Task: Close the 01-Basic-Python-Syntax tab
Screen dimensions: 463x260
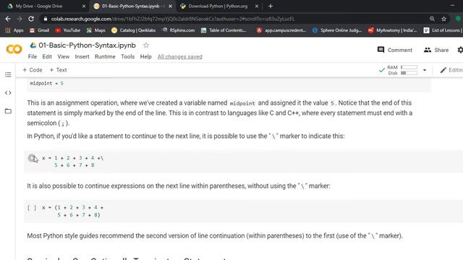Action: pyautogui.click(x=171, y=6)
